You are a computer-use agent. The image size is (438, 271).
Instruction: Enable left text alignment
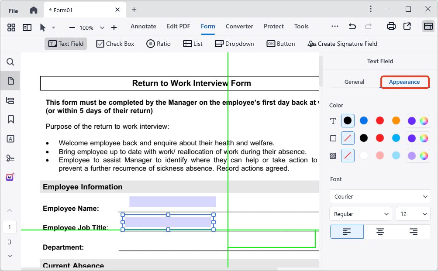346,232
